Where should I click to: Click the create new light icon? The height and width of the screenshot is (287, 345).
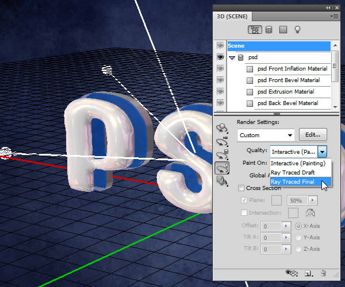pos(309,274)
